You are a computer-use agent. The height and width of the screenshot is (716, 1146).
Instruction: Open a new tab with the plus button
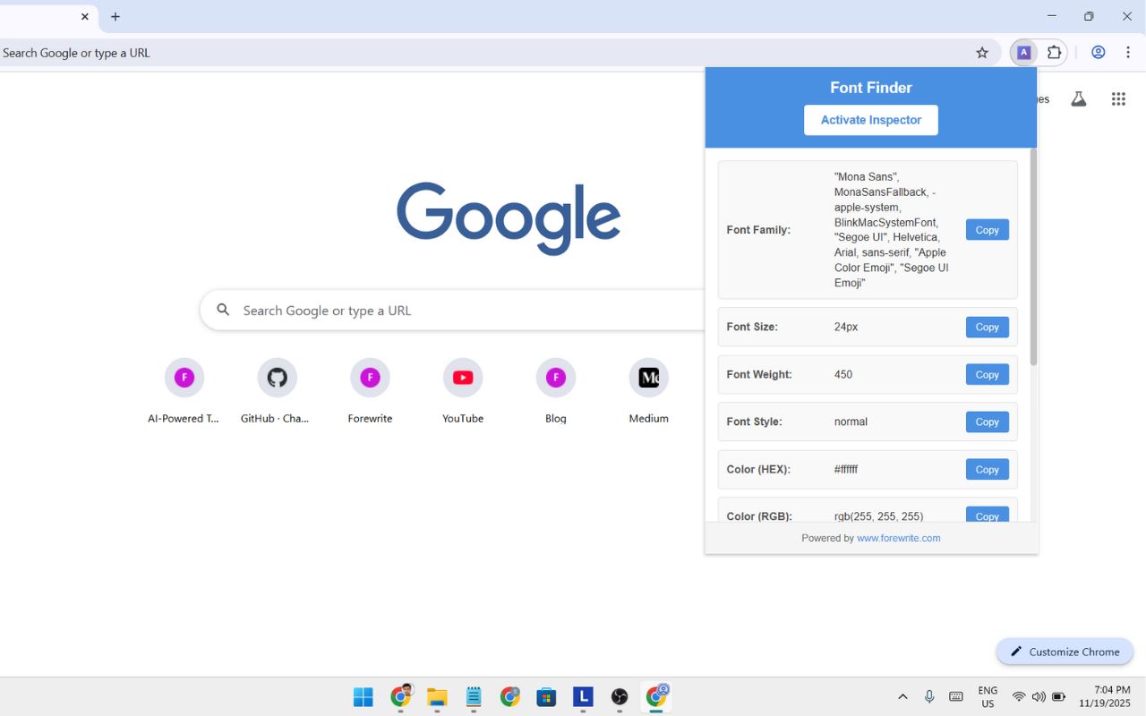pos(115,16)
